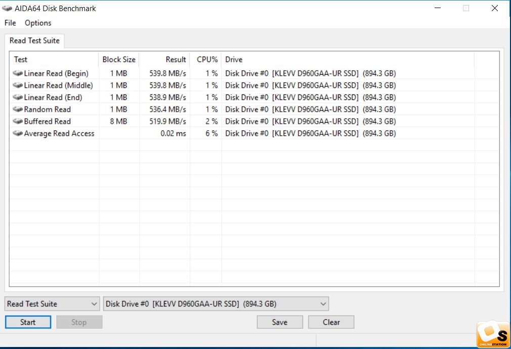Click the 6 % CPU usage cell
Screen dimensions: 511x349
tap(211, 133)
